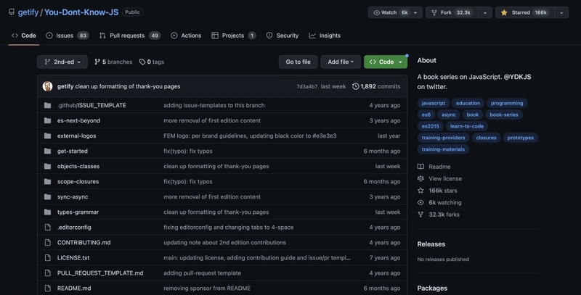Open the Add file dropdown

341,62
